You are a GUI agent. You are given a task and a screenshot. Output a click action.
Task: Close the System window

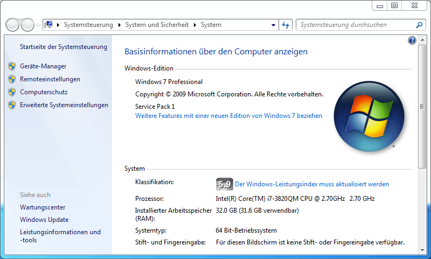tap(414, 5)
